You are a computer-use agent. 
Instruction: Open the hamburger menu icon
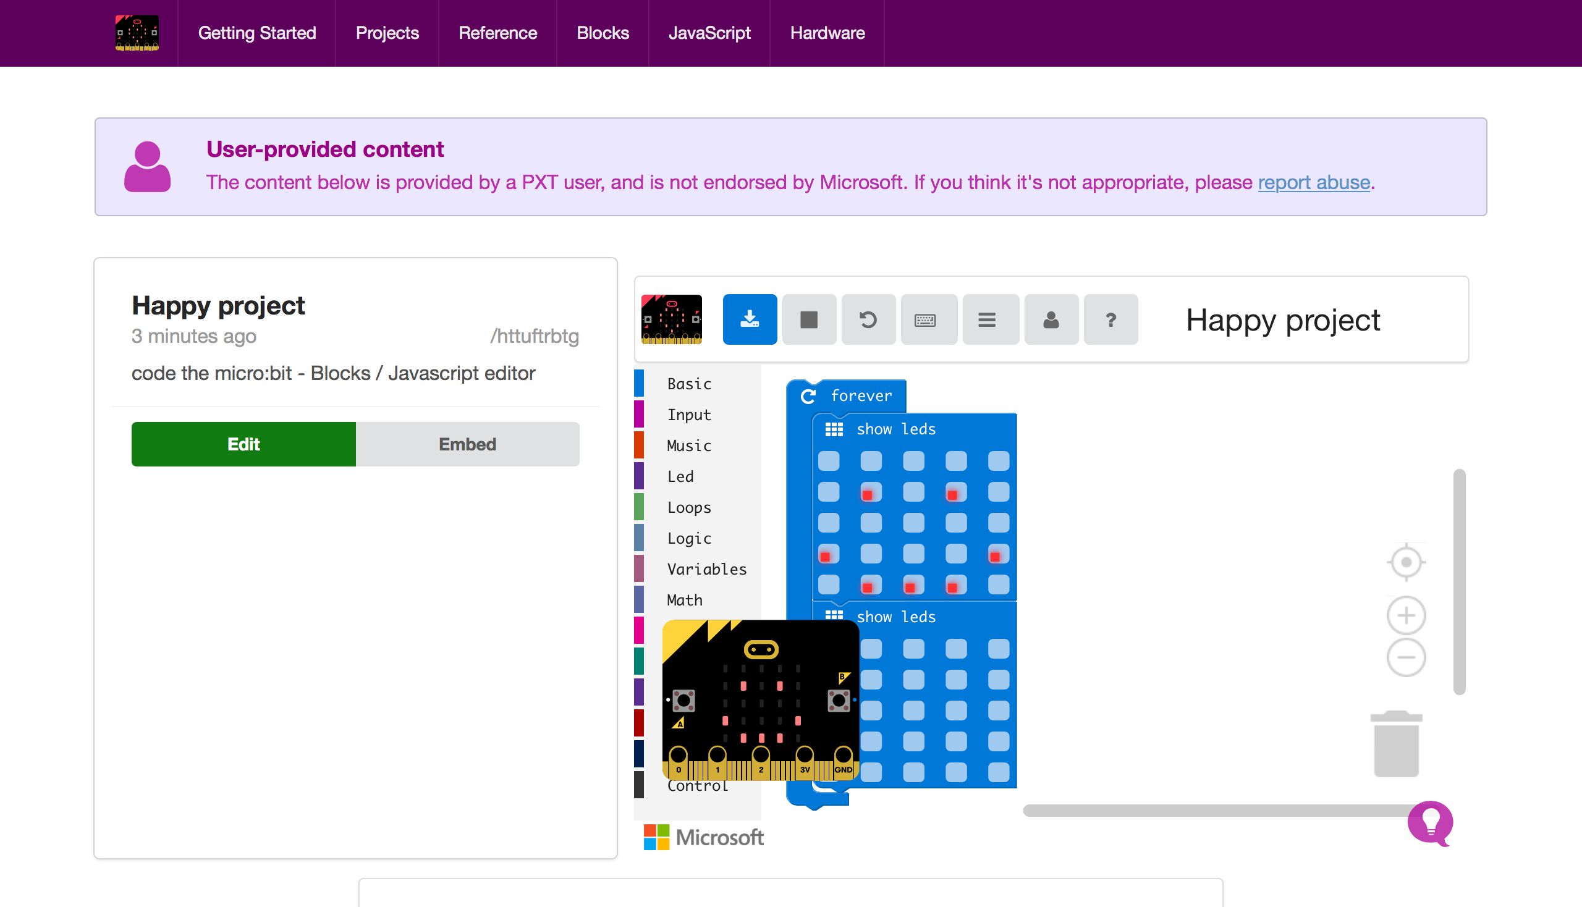pyautogui.click(x=987, y=319)
